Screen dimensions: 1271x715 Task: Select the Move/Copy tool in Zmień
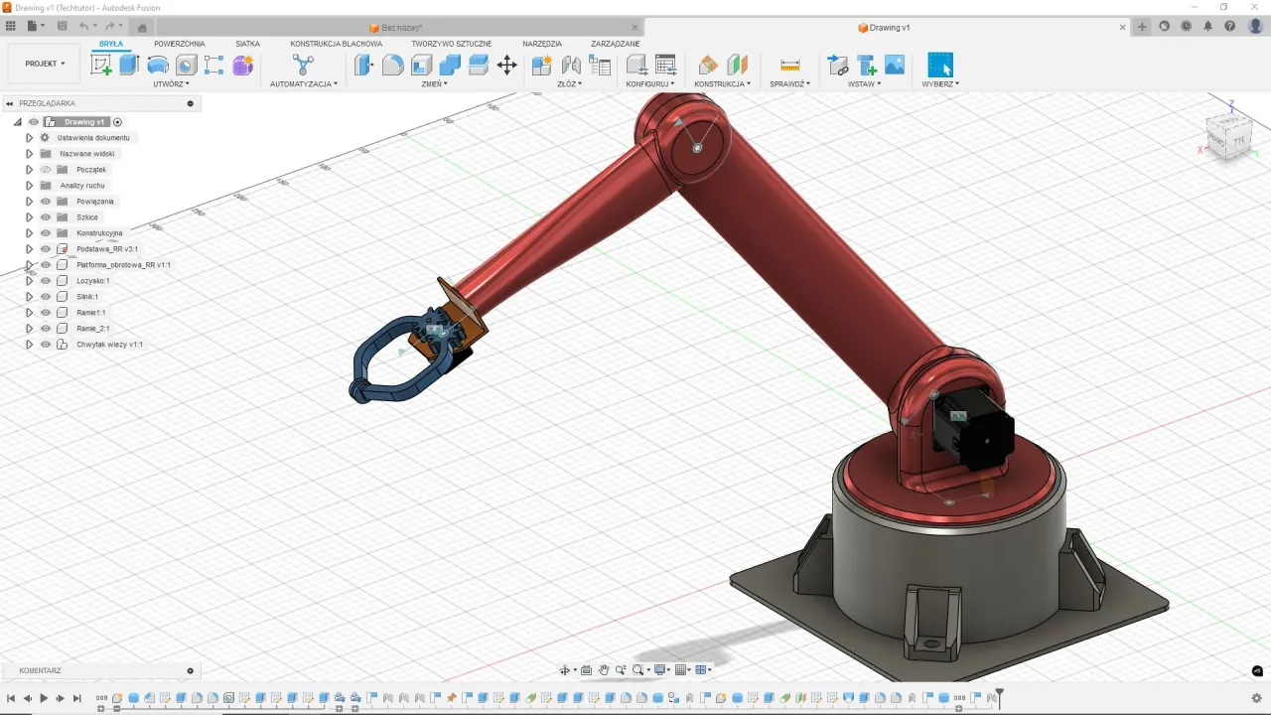[506, 65]
